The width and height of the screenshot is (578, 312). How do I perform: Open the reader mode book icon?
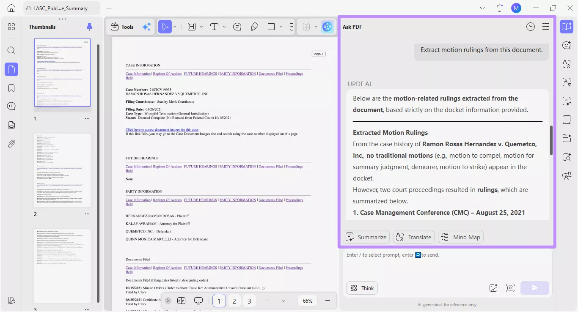(x=567, y=27)
